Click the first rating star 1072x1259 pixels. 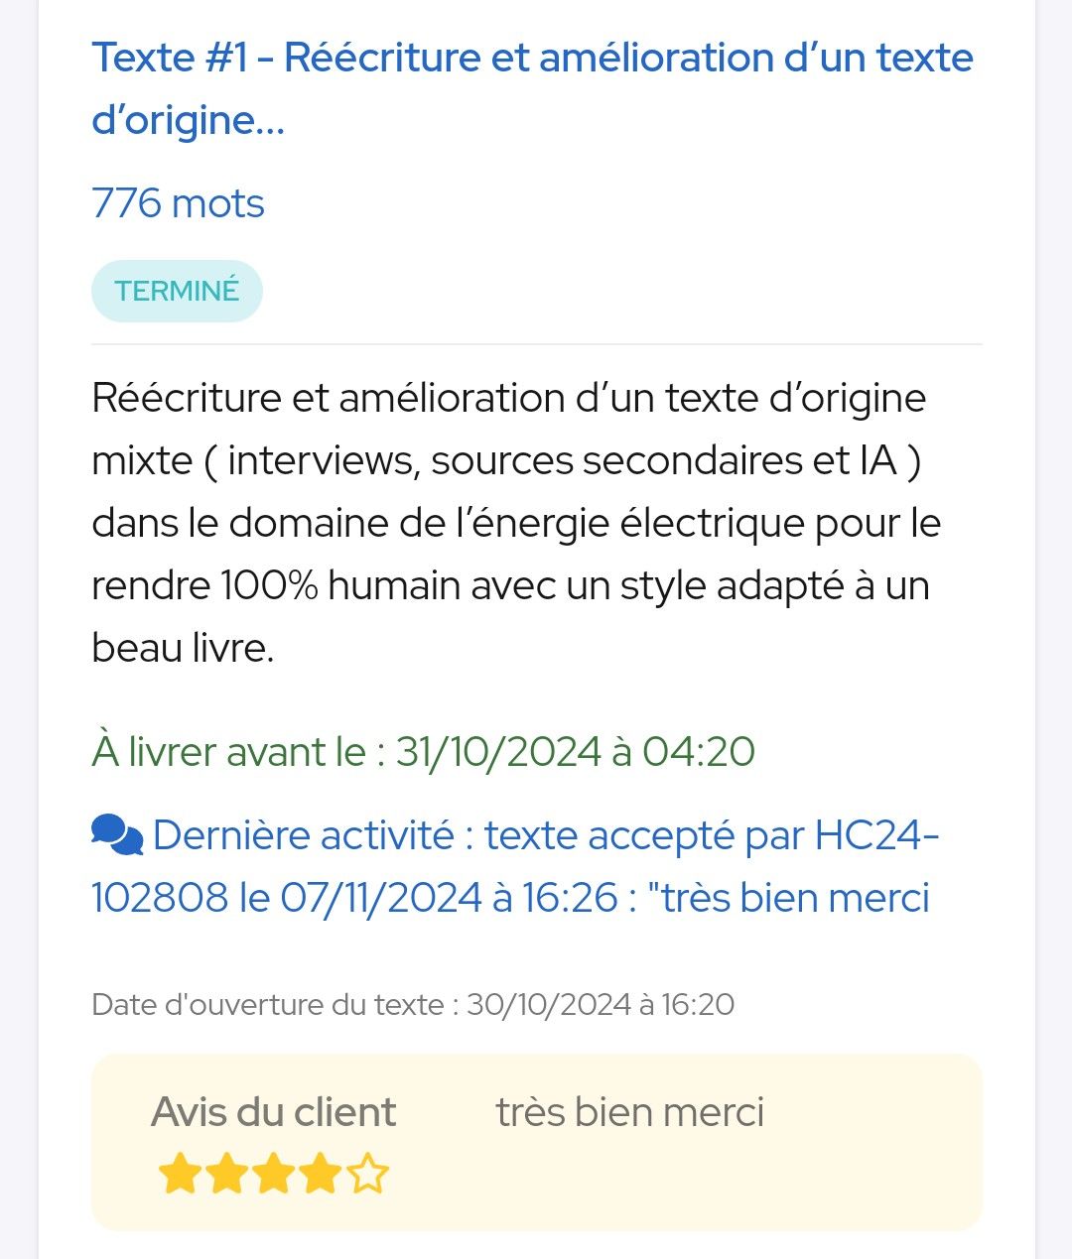pyautogui.click(x=179, y=1174)
